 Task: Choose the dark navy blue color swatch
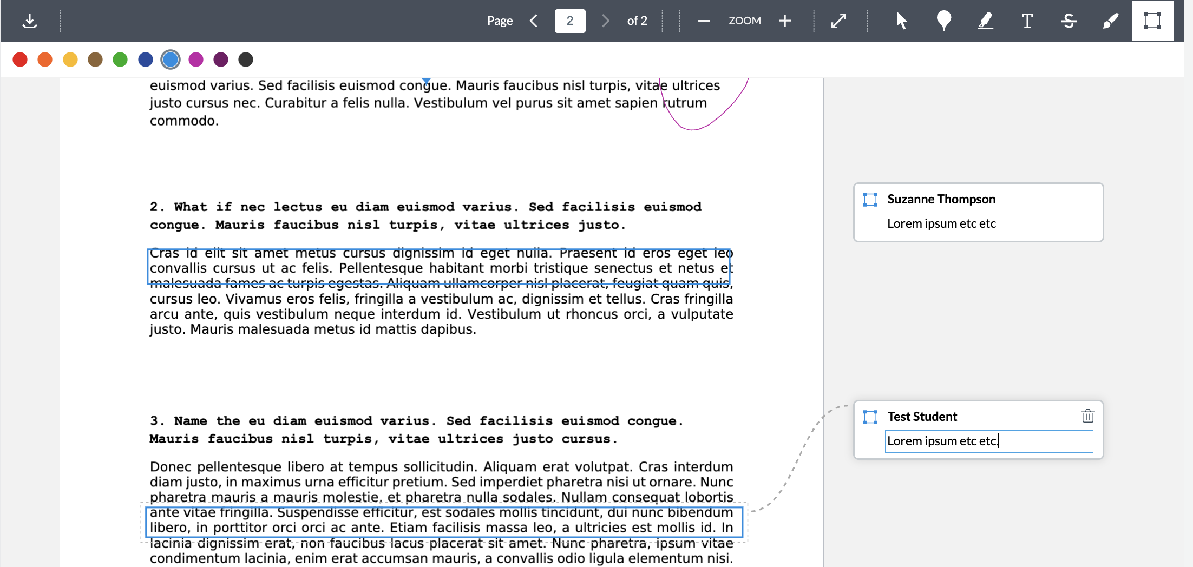[146, 60]
